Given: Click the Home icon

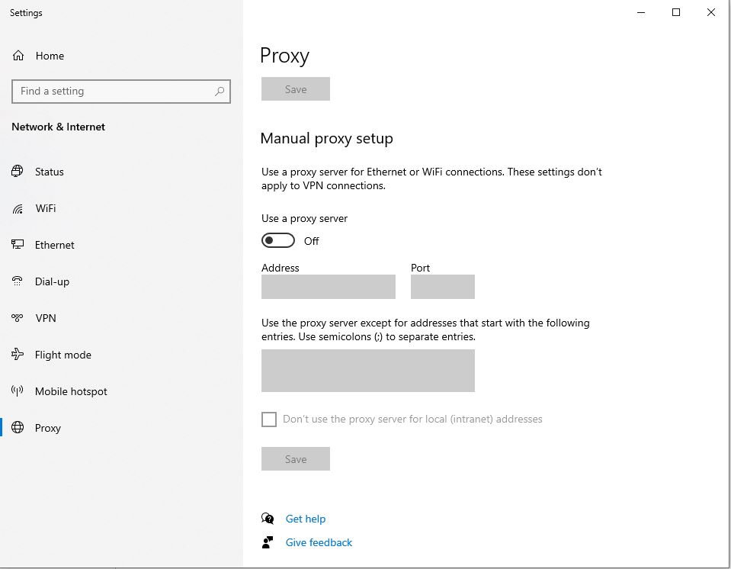Looking at the screenshot, I should click(17, 55).
